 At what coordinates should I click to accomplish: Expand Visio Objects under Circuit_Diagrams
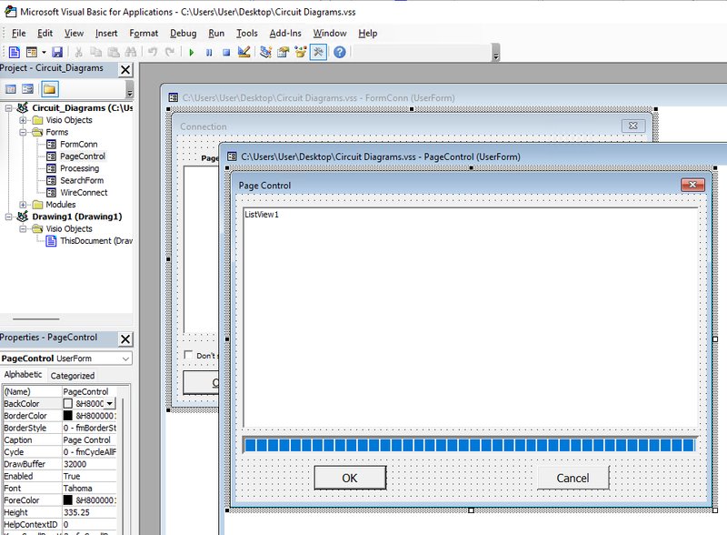tap(22, 120)
